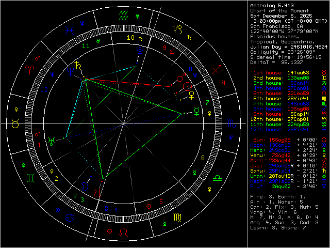330x248 pixels.
Task: Select the yellow Capricorn sign on outer ring
Action: point(177,29)
